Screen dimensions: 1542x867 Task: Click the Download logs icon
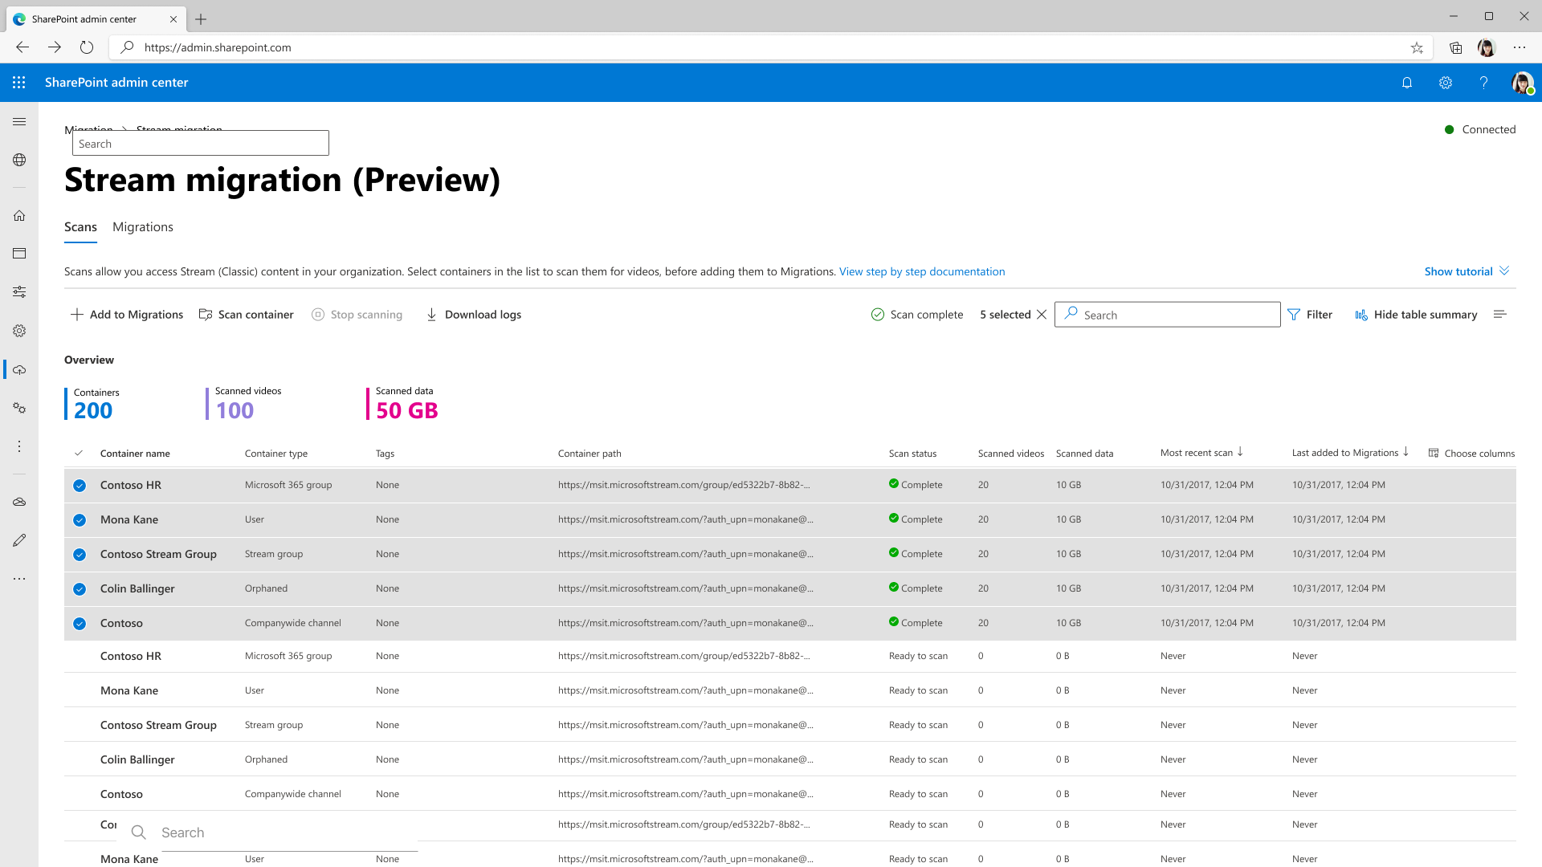click(432, 315)
